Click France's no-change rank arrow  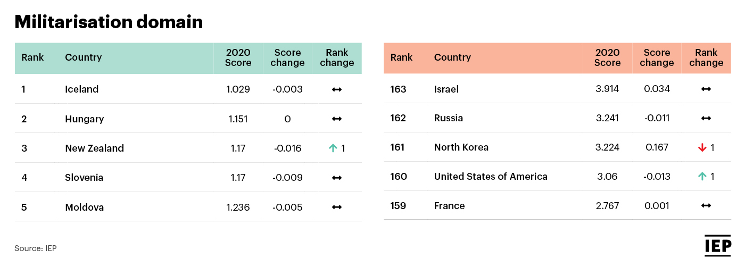pyautogui.click(x=706, y=206)
